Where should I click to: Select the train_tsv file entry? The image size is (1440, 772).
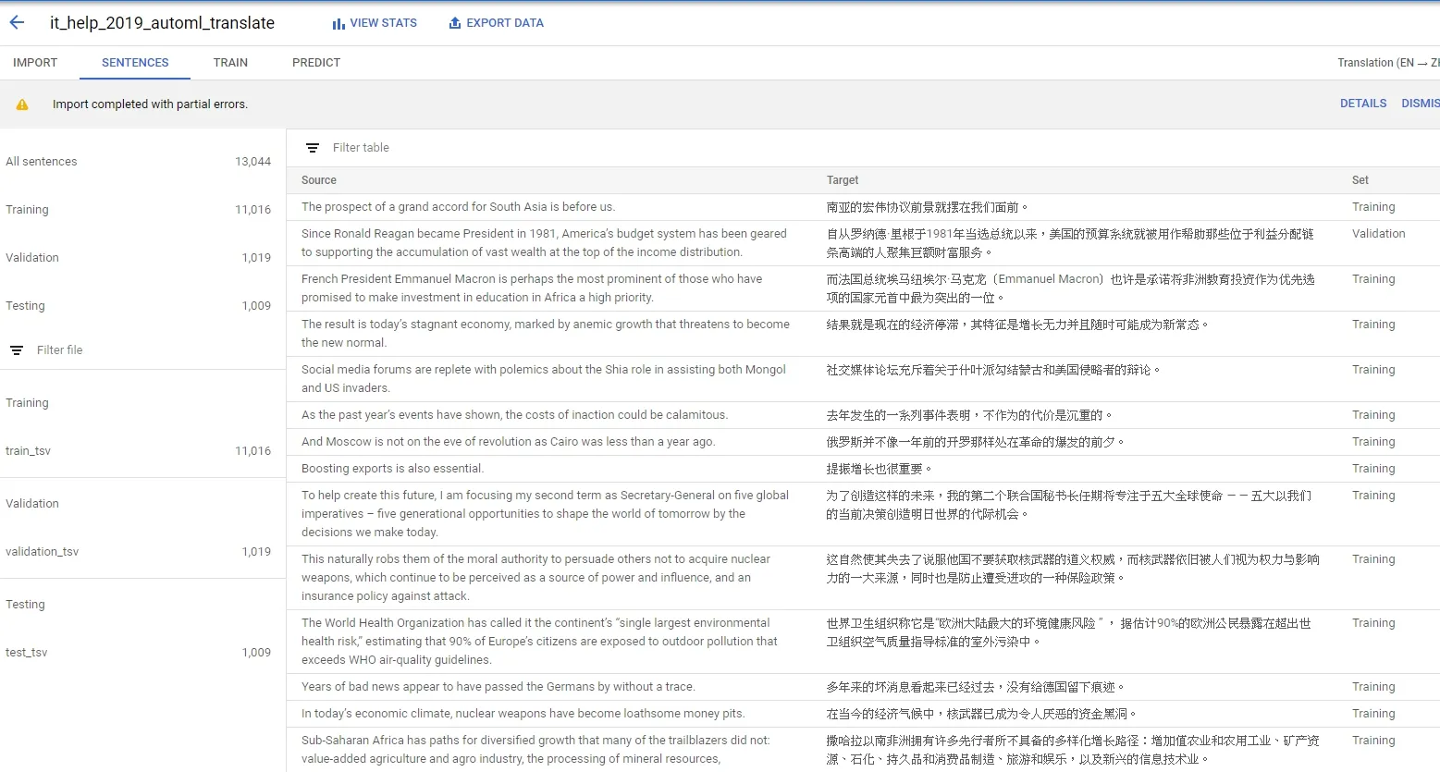[x=139, y=451]
